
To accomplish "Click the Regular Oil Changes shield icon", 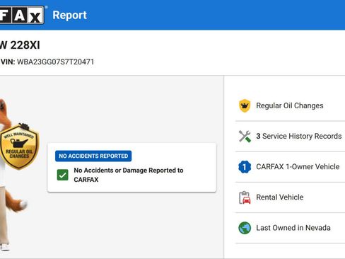I will (x=245, y=105).
